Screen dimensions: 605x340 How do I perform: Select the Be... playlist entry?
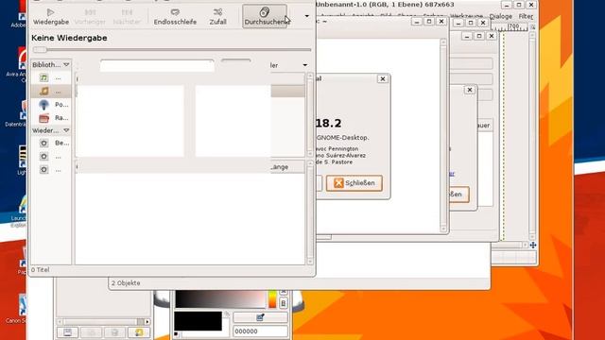(x=50, y=143)
